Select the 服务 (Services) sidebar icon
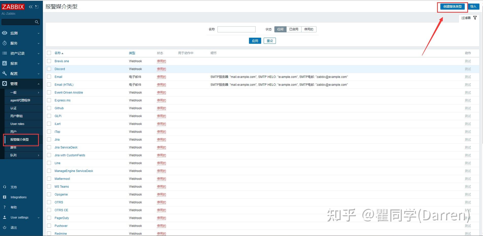 [4, 43]
